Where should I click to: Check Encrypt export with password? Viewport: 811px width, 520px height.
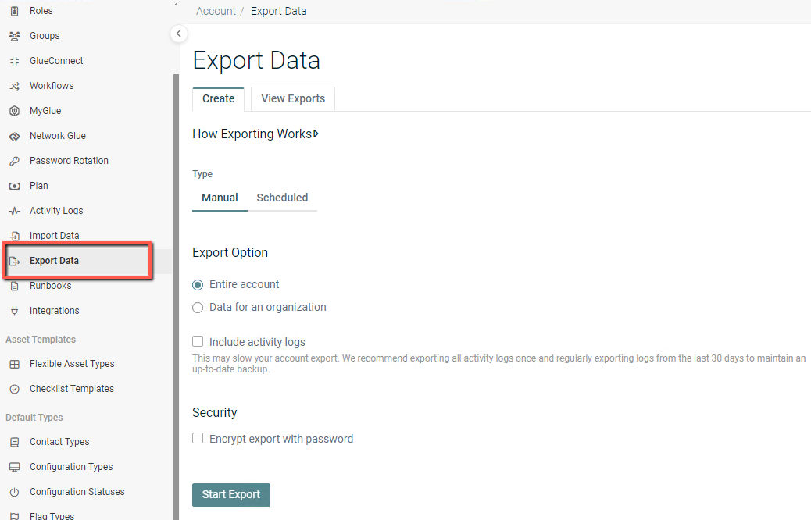(x=198, y=438)
